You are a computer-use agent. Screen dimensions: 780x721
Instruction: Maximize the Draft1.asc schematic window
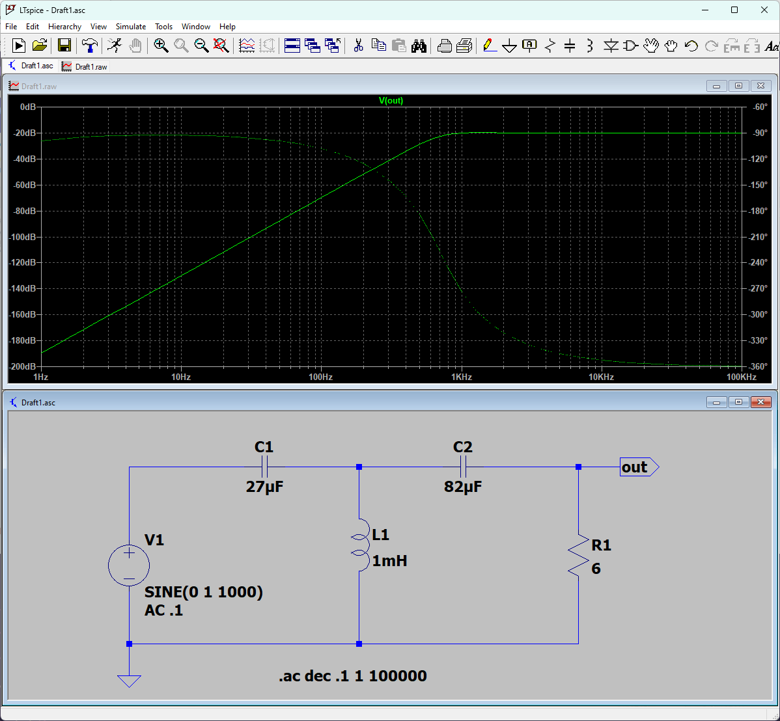[739, 401]
